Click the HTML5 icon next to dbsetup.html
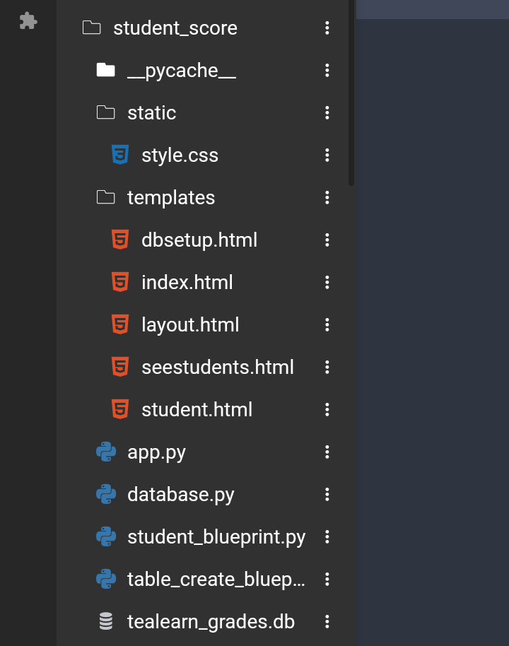Viewport: 509px width, 646px height. (x=120, y=240)
